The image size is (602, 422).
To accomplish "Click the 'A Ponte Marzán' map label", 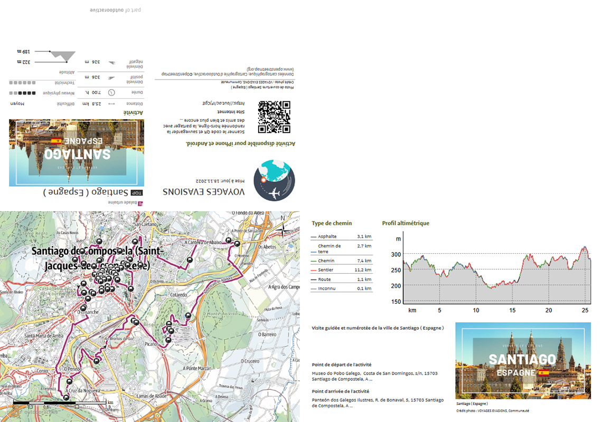I will pos(197,368).
